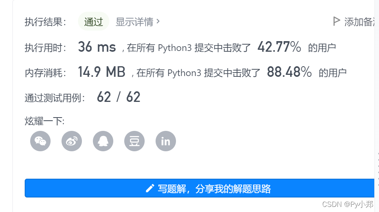The image size is (379, 212).
Task: Select the 添加备注 add-note text
Action: [x=359, y=22]
